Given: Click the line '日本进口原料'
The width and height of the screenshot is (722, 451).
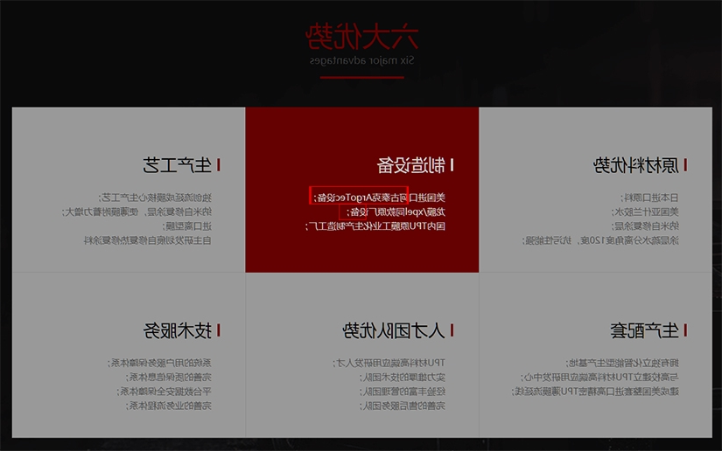Looking at the screenshot, I should tap(649, 198).
